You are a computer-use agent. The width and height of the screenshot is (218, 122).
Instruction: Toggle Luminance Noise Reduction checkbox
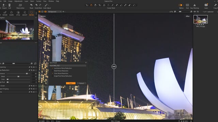coord(52,68)
